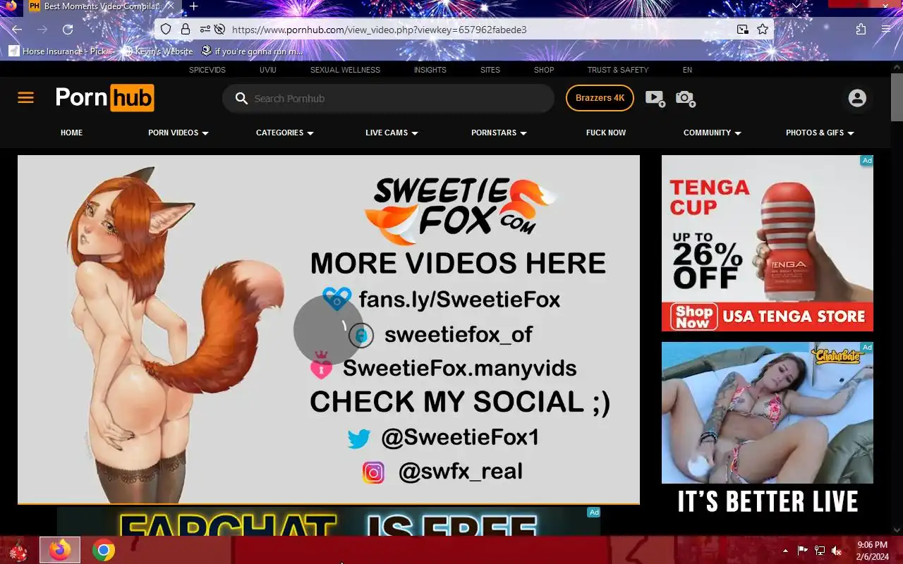Open a new tab with plus button
The width and height of the screenshot is (903, 564).
[193, 6]
